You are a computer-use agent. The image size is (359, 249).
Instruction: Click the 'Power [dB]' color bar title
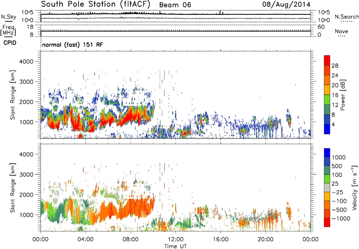343,95
